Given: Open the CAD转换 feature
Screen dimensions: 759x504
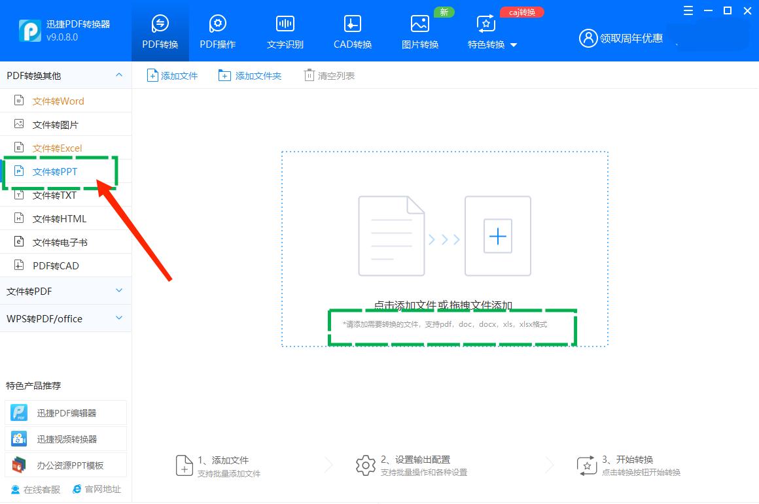Looking at the screenshot, I should coord(352,31).
